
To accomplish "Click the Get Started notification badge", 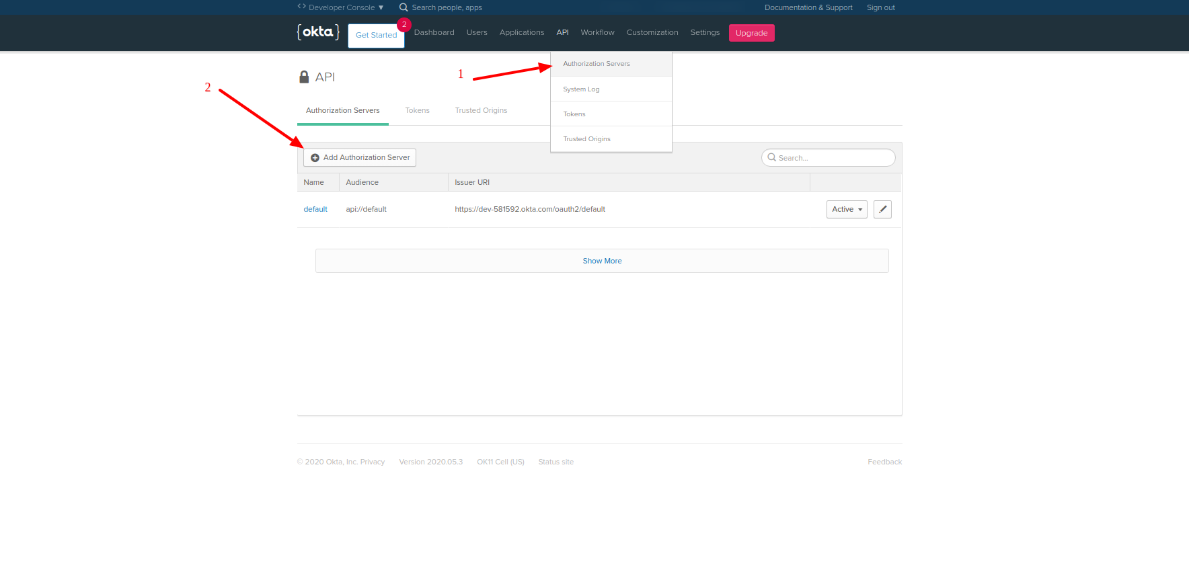I will coord(404,25).
